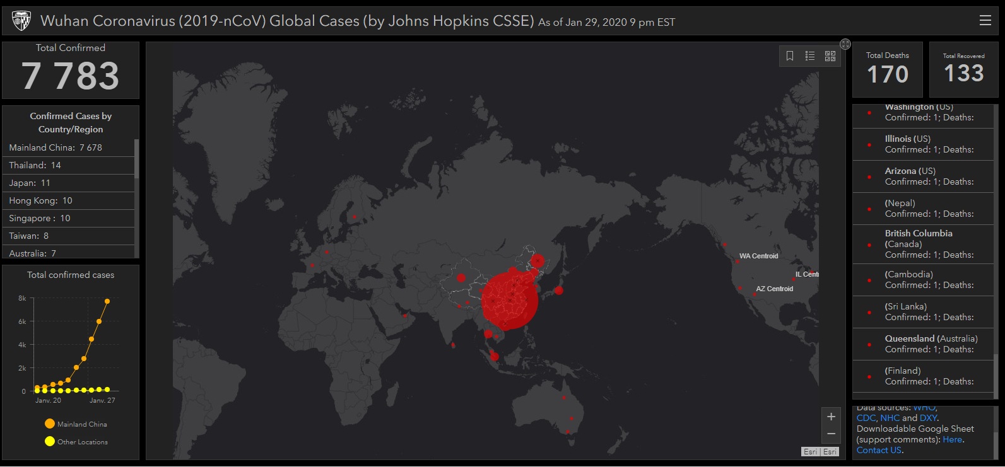This screenshot has height=467, width=1005.
Task: Select the (Finland) entry
Action: tap(923, 376)
